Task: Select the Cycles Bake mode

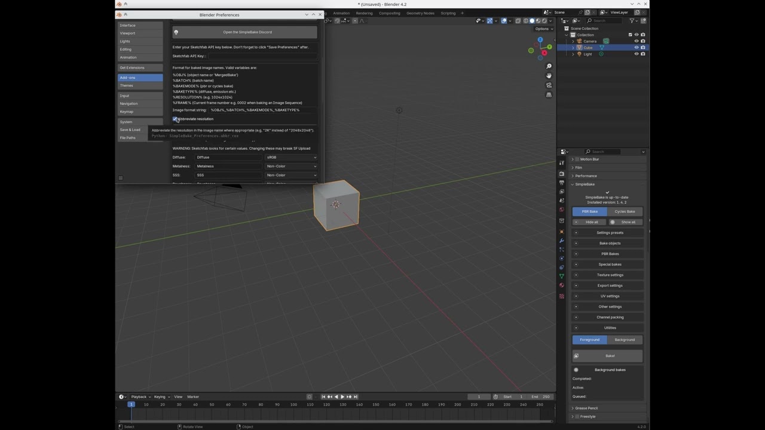Action: coord(625,211)
